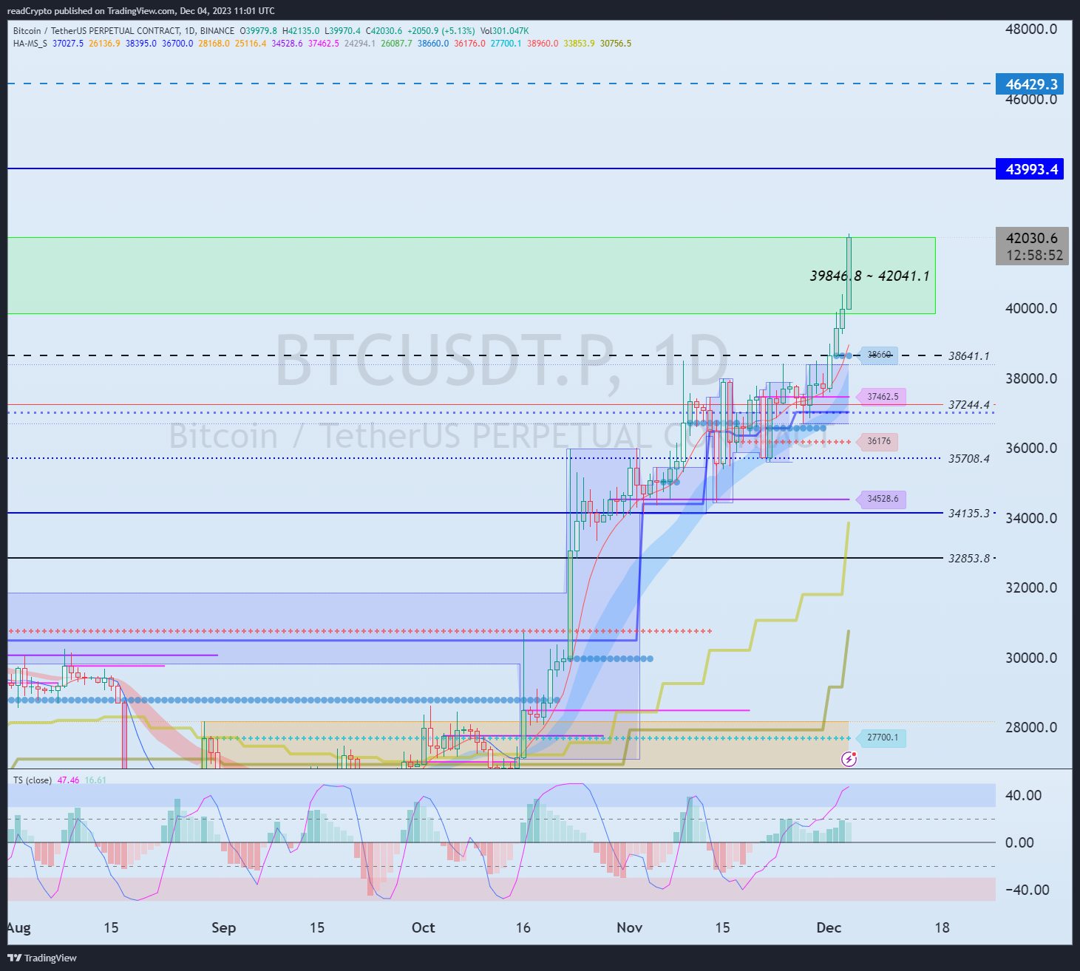This screenshot has height=971, width=1080.
Task: Click the bar countdown 12:58:52
Action: coord(1034,256)
